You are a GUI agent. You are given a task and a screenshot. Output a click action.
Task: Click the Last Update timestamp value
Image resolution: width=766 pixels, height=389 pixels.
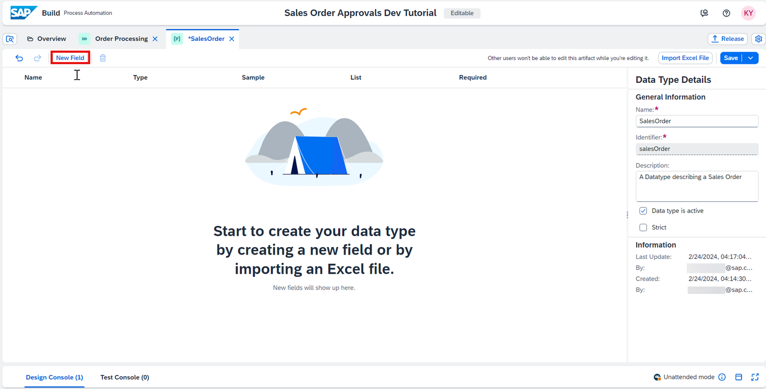coord(720,257)
